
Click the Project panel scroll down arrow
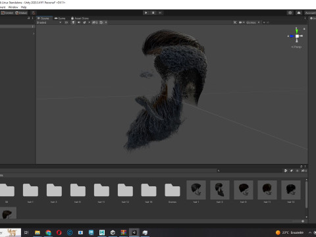pyautogui.click(x=306, y=217)
